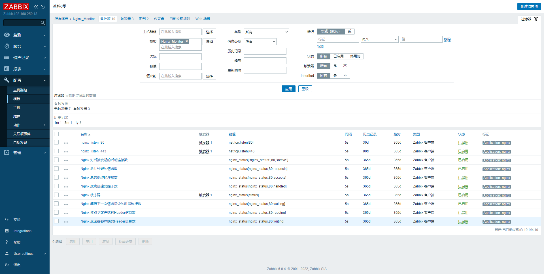
Task: Toggle filter via funnel icon
Action: point(536,19)
